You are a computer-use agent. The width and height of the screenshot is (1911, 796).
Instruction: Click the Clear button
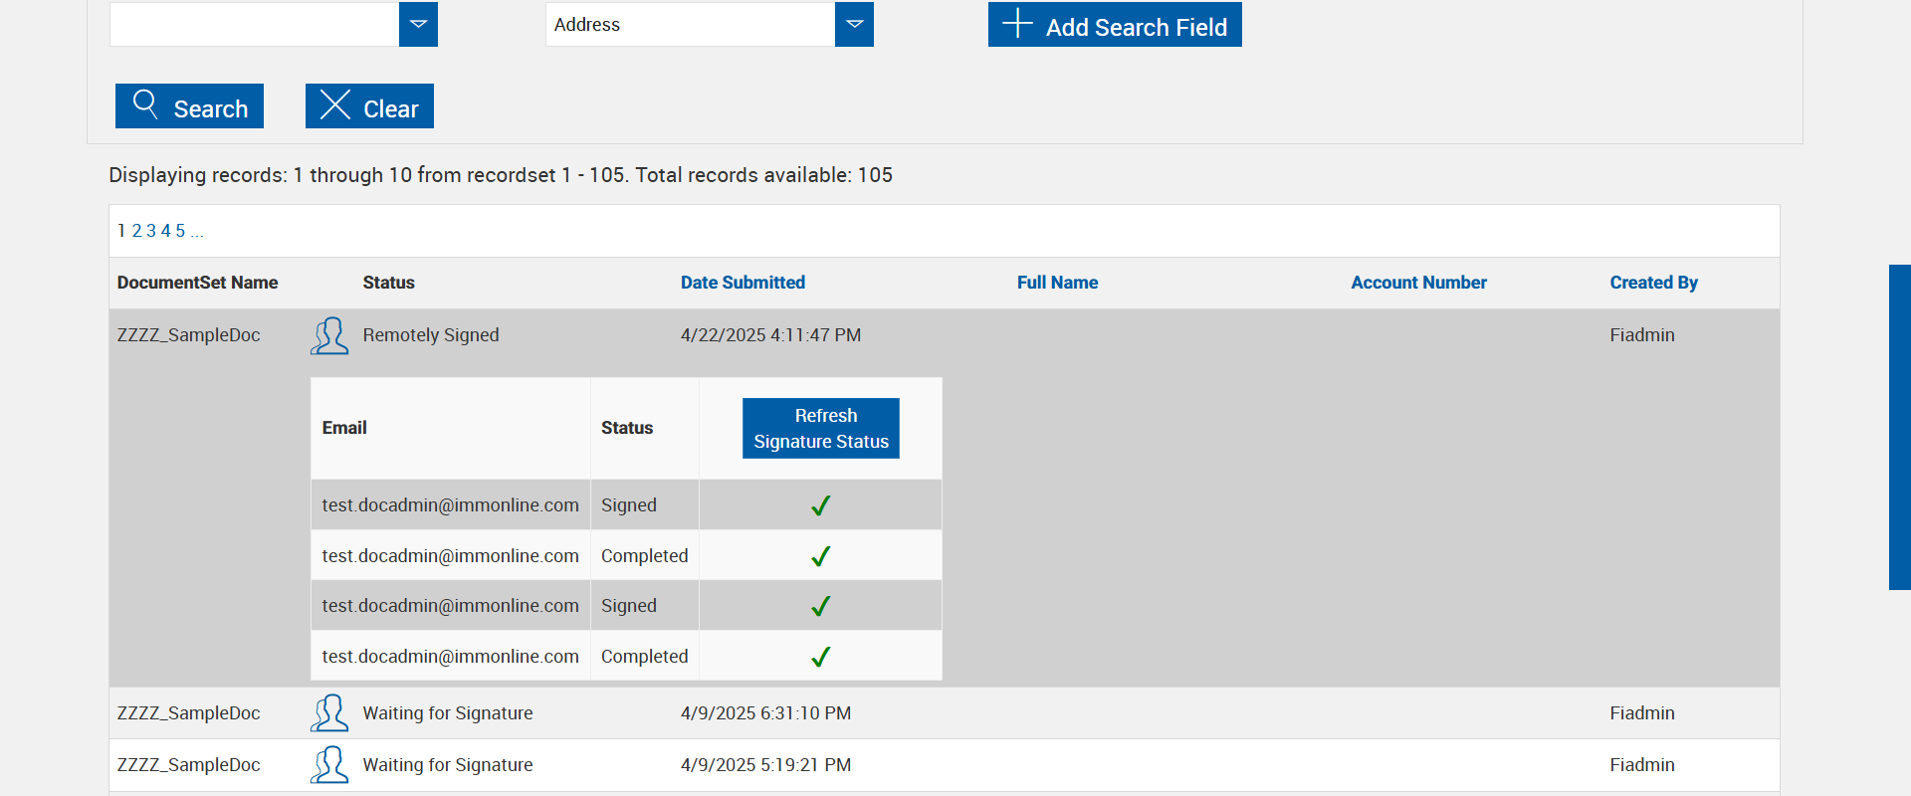[369, 106]
